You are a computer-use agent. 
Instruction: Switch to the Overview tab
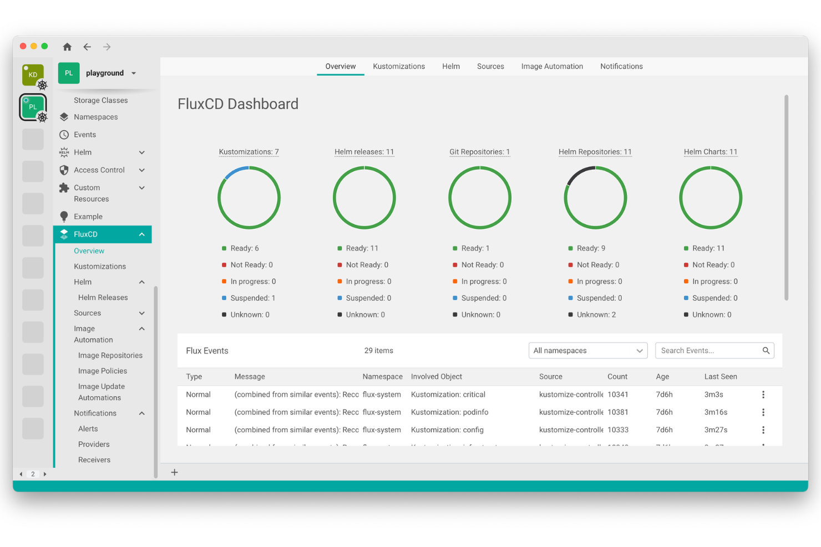point(341,67)
